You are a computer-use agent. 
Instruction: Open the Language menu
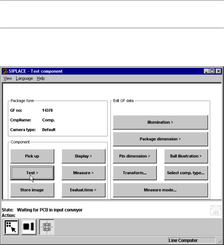coord(24,78)
